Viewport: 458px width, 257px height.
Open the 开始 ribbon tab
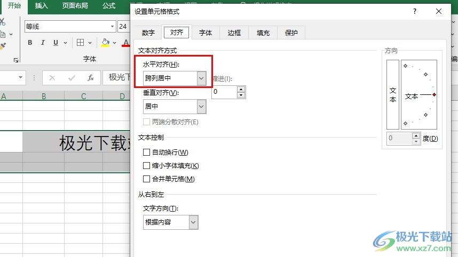click(x=14, y=5)
